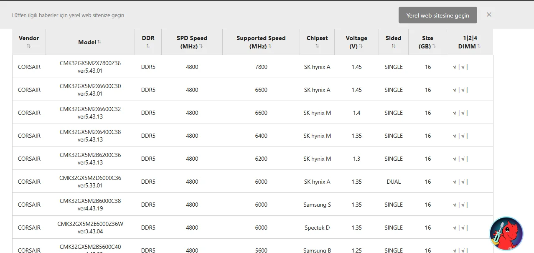The image size is (534, 253).
Task: Sort by Size (GB) arrows
Action: (434, 46)
